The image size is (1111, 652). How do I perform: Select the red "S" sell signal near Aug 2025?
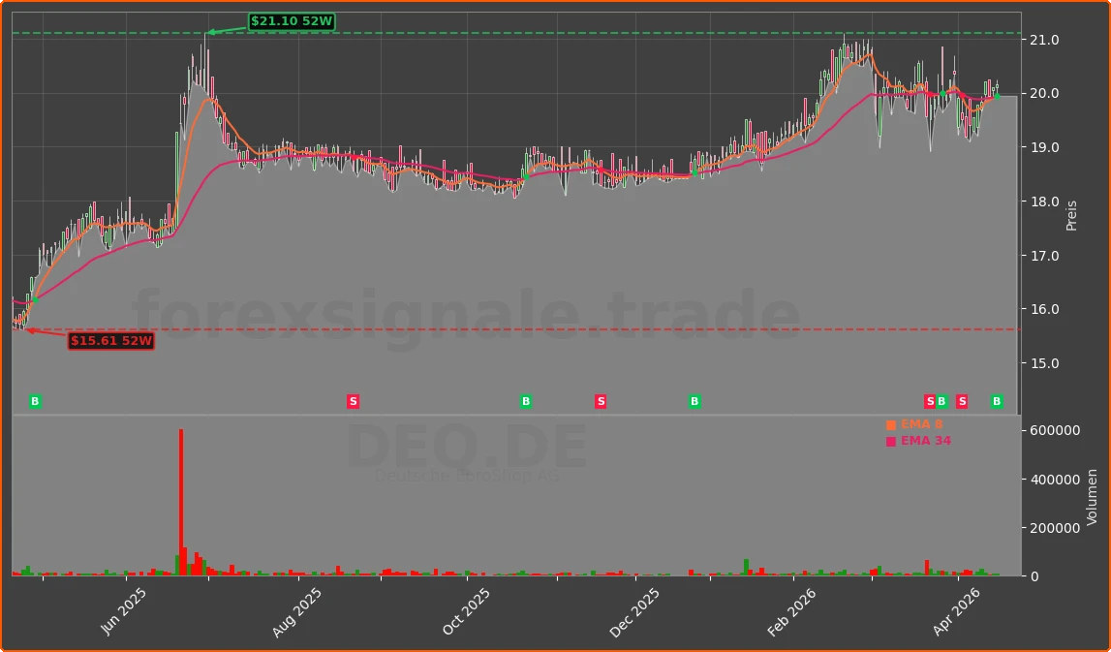[353, 400]
